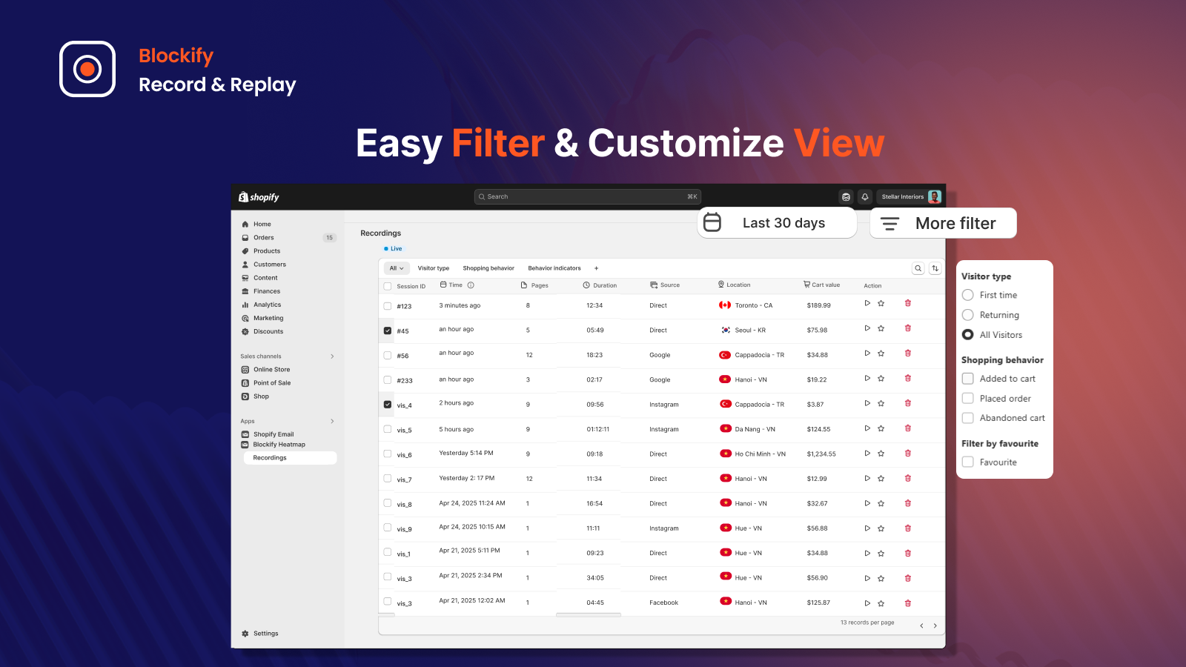Click the More filter button

click(x=943, y=222)
